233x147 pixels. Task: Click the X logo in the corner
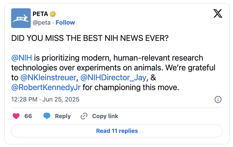[x=218, y=13]
